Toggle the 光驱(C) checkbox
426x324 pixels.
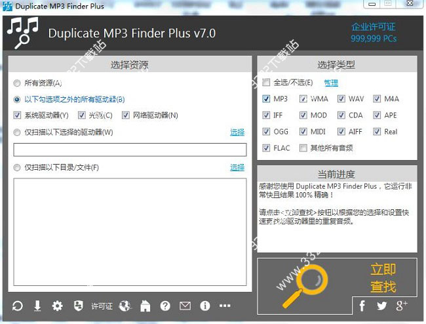82,115
